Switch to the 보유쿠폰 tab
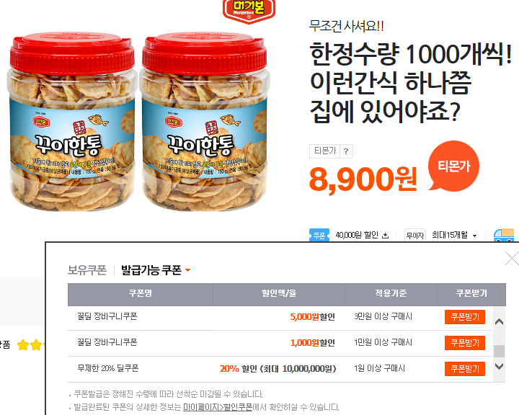The width and height of the screenshot is (519, 415). [x=87, y=270]
